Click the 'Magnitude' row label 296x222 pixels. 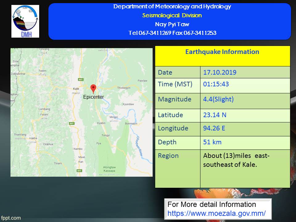[175, 99]
